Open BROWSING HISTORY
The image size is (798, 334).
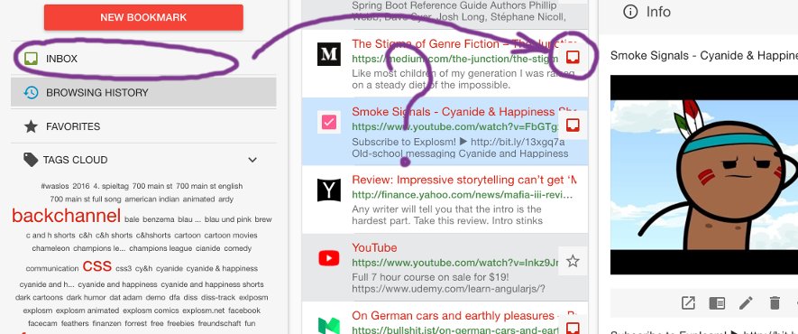(x=143, y=92)
